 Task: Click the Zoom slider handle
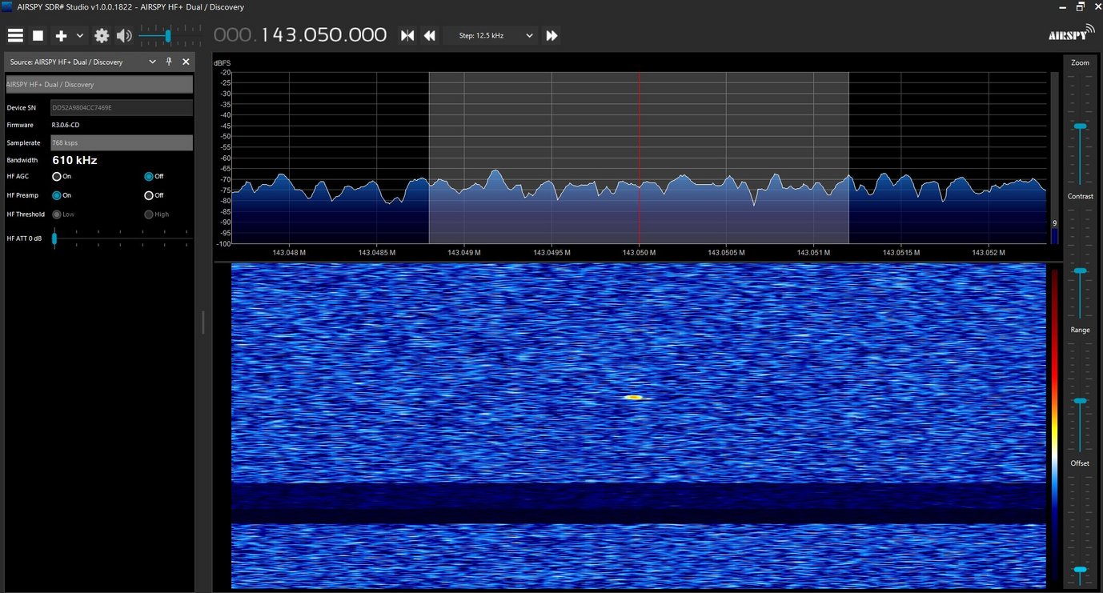(1080, 126)
